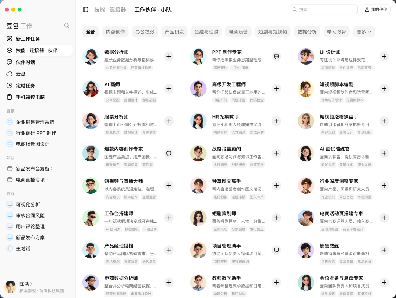Open the 技能 · 连接器 header tab
The width and height of the screenshot is (396, 298).
pyautogui.click(x=110, y=10)
